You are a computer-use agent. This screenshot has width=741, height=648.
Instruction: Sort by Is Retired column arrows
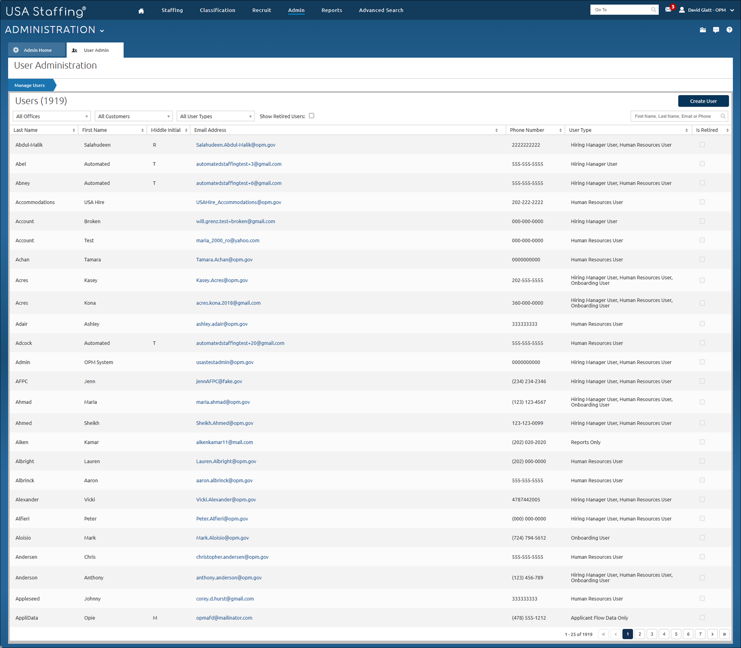click(728, 130)
